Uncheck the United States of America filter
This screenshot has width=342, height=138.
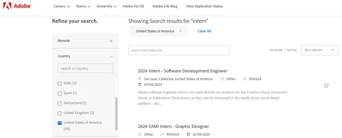point(60,123)
